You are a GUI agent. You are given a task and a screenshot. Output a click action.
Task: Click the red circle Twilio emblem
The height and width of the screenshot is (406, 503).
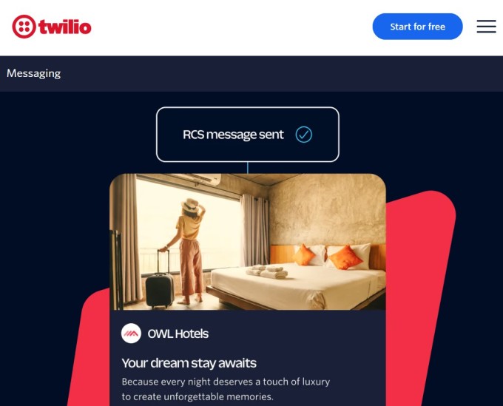24,27
